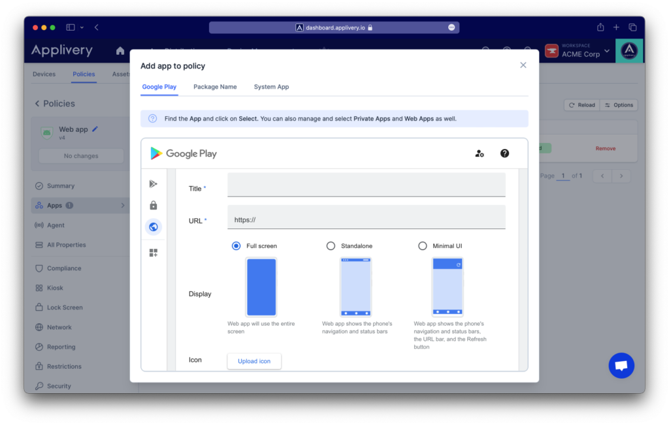The width and height of the screenshot is (669, 425).
Task: Open the Applivery home icon
Action: (x=120, y=51)
